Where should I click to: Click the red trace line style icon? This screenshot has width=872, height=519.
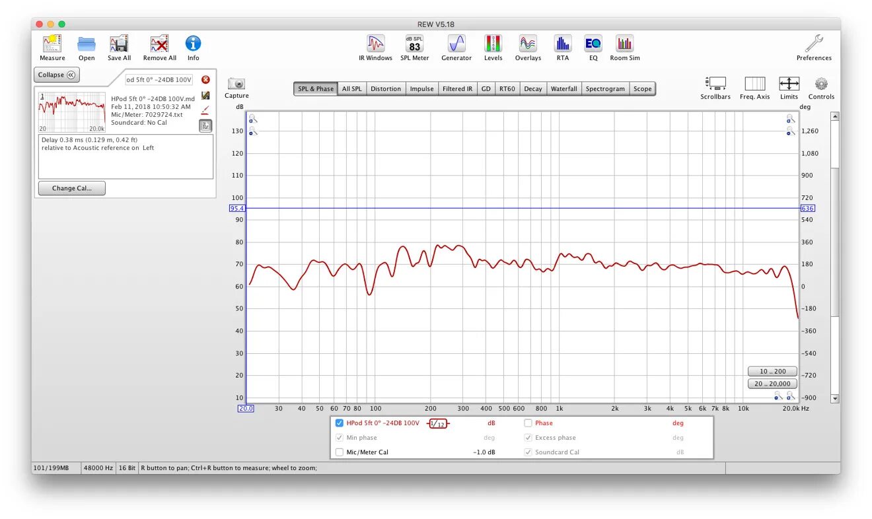tap(205, 110)
